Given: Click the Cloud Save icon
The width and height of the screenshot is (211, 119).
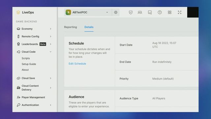Looking at the screenshot, I should [x=18, y=78].
